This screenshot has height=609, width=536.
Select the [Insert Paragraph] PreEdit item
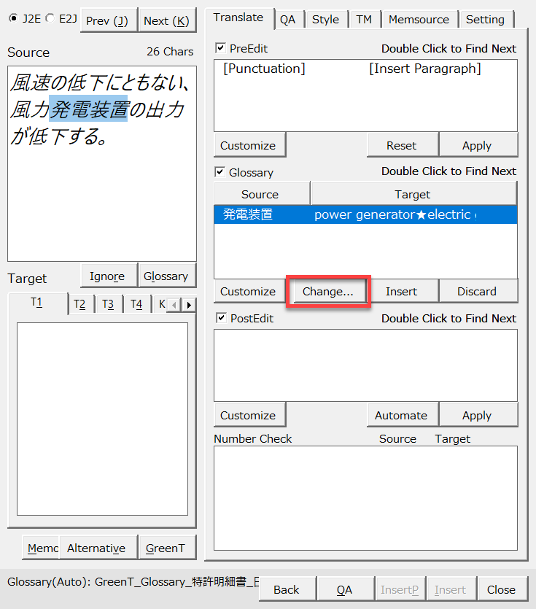(x=424, y=69)
